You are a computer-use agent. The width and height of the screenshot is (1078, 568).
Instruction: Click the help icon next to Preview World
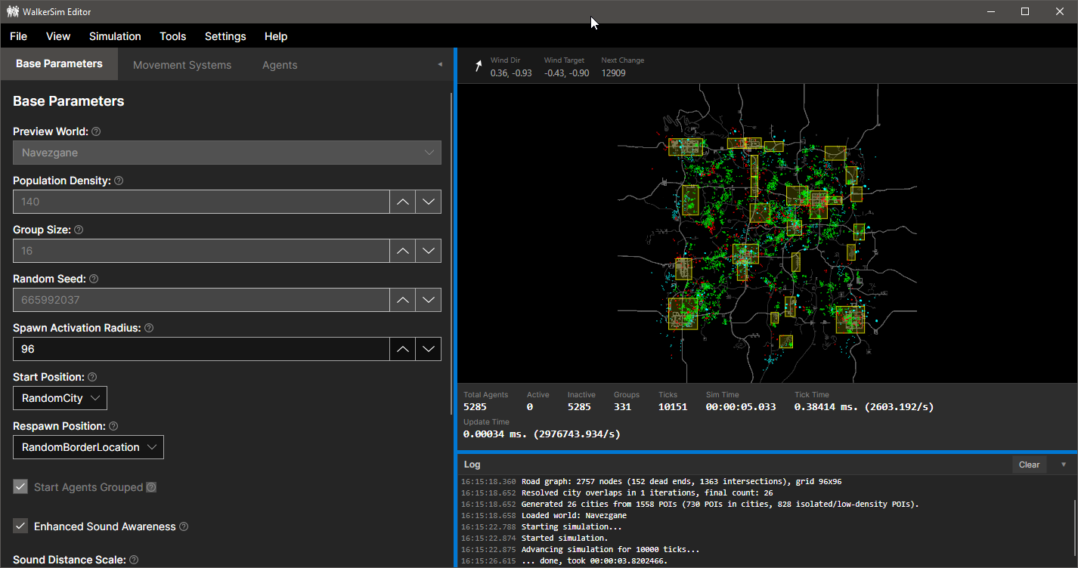pyautogui.click(x=96, y=131)
